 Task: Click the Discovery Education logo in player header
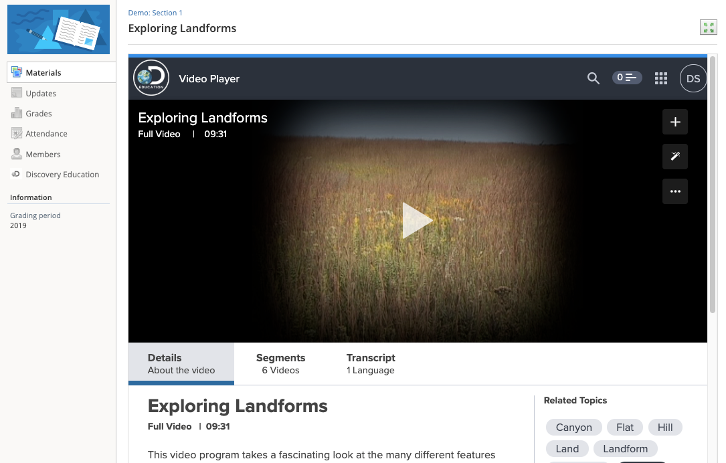[x=151, y=78]
